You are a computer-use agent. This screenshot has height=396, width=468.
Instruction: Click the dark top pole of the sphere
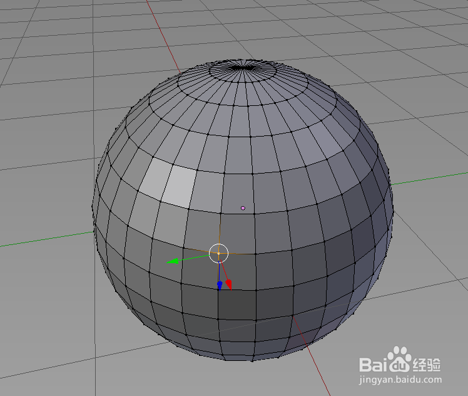click(x=242, y=68)
